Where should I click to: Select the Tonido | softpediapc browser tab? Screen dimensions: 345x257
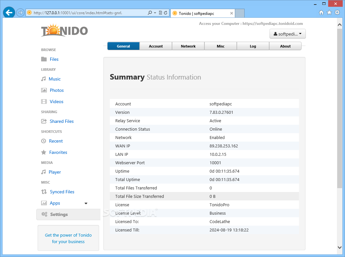pos(203,13)
